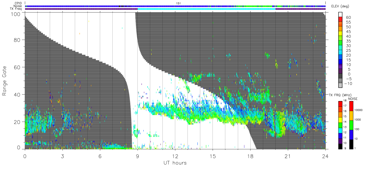Click the '-5' label on the ELEV legend
The height and width of the screenshot is (169, 366).
(349, 79)
